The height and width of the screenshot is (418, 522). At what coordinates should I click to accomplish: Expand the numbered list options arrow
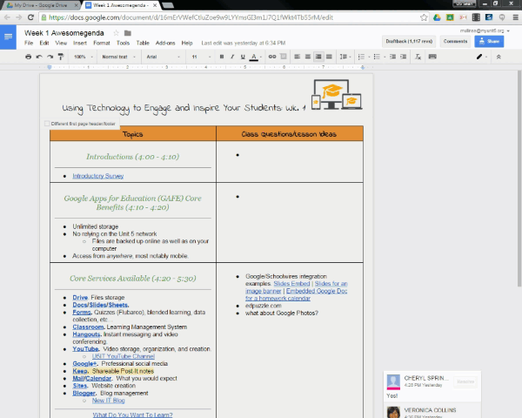pos(369,57)
